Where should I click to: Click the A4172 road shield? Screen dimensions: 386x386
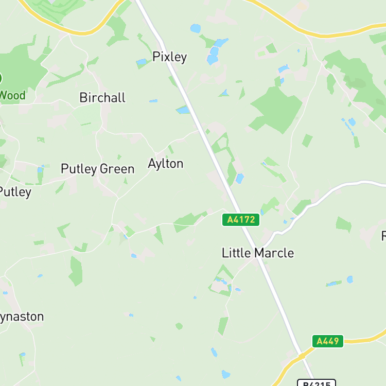coord(241,220)
